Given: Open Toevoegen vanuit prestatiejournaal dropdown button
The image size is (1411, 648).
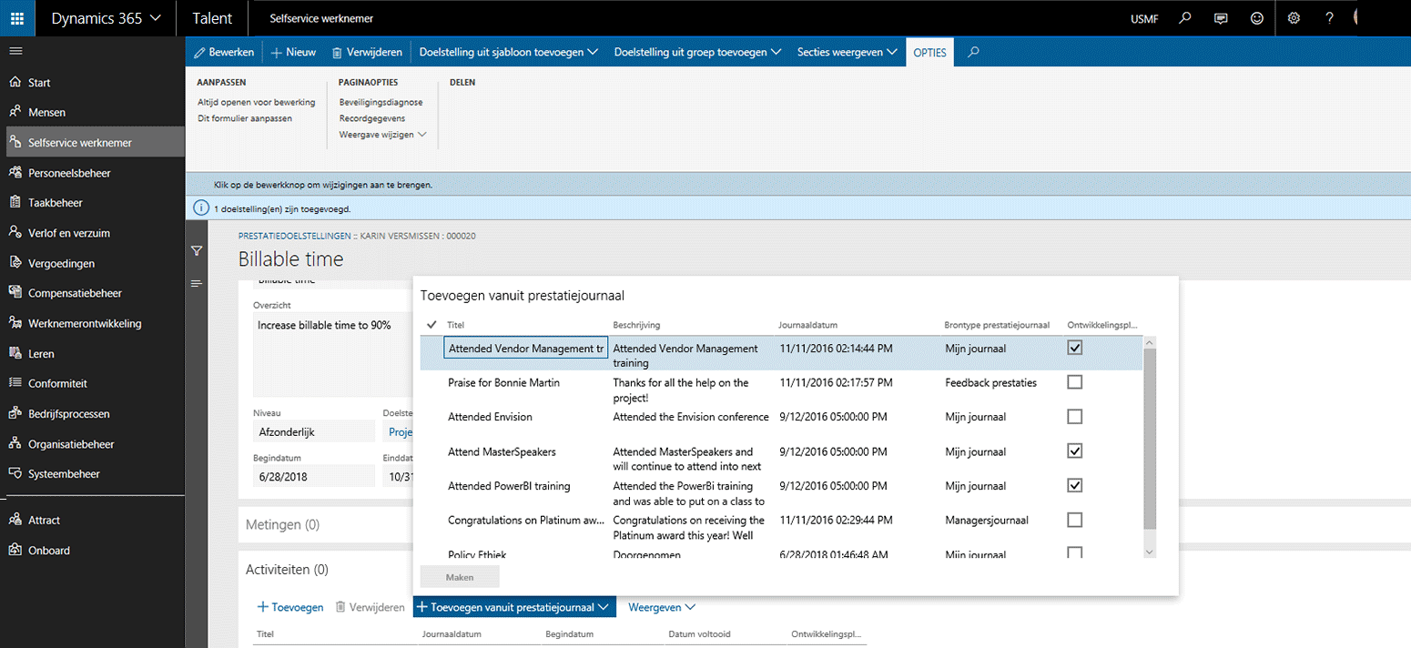Looking at the screenshot, I should pos(514,607).
